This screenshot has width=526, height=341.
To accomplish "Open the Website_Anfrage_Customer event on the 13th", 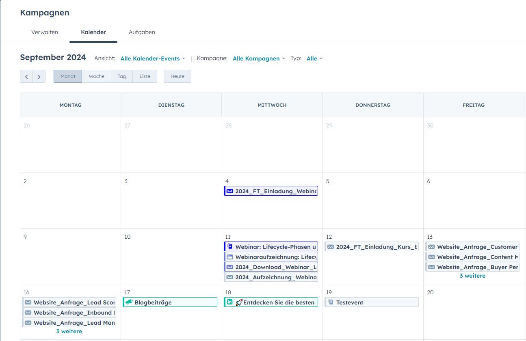I will [x=477, y=247].
